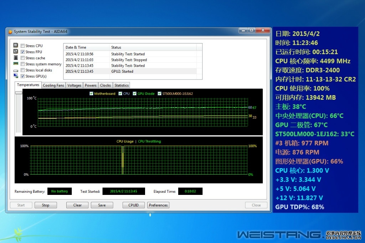The height and width of the screenshot is (243, 365).
Task: Open the Voltages tab
Action: (74, 86)
